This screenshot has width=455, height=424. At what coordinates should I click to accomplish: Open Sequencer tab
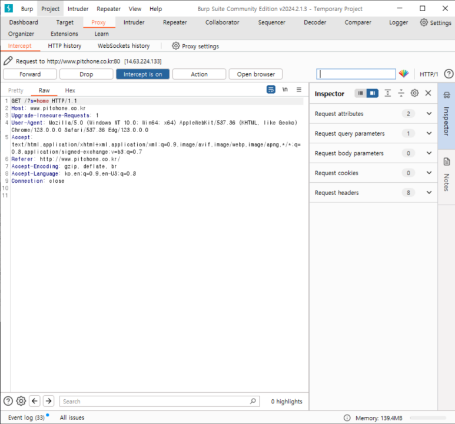click(x=271, y=22)
